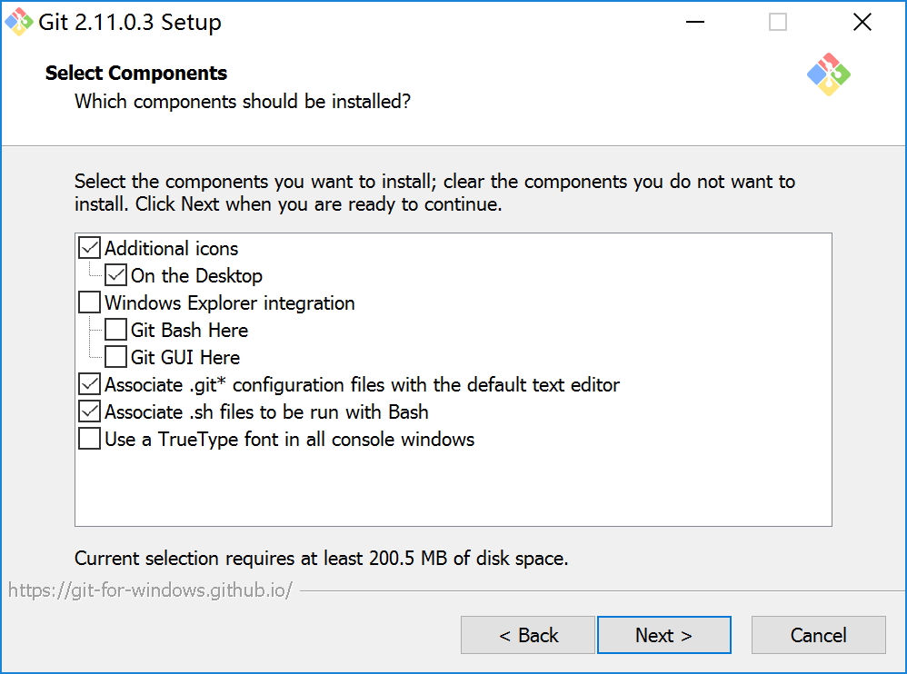Click the Select Components heading
907x674 pixels.
(x=136, y=73)
